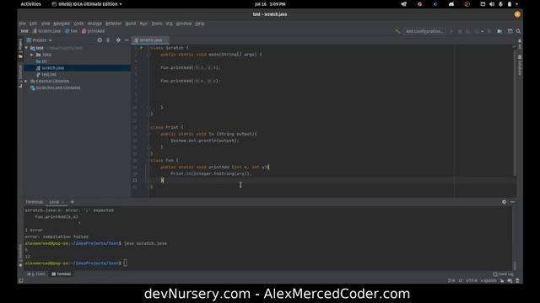Open the VCS menu
540x303 pixels.
click(169, 24)
